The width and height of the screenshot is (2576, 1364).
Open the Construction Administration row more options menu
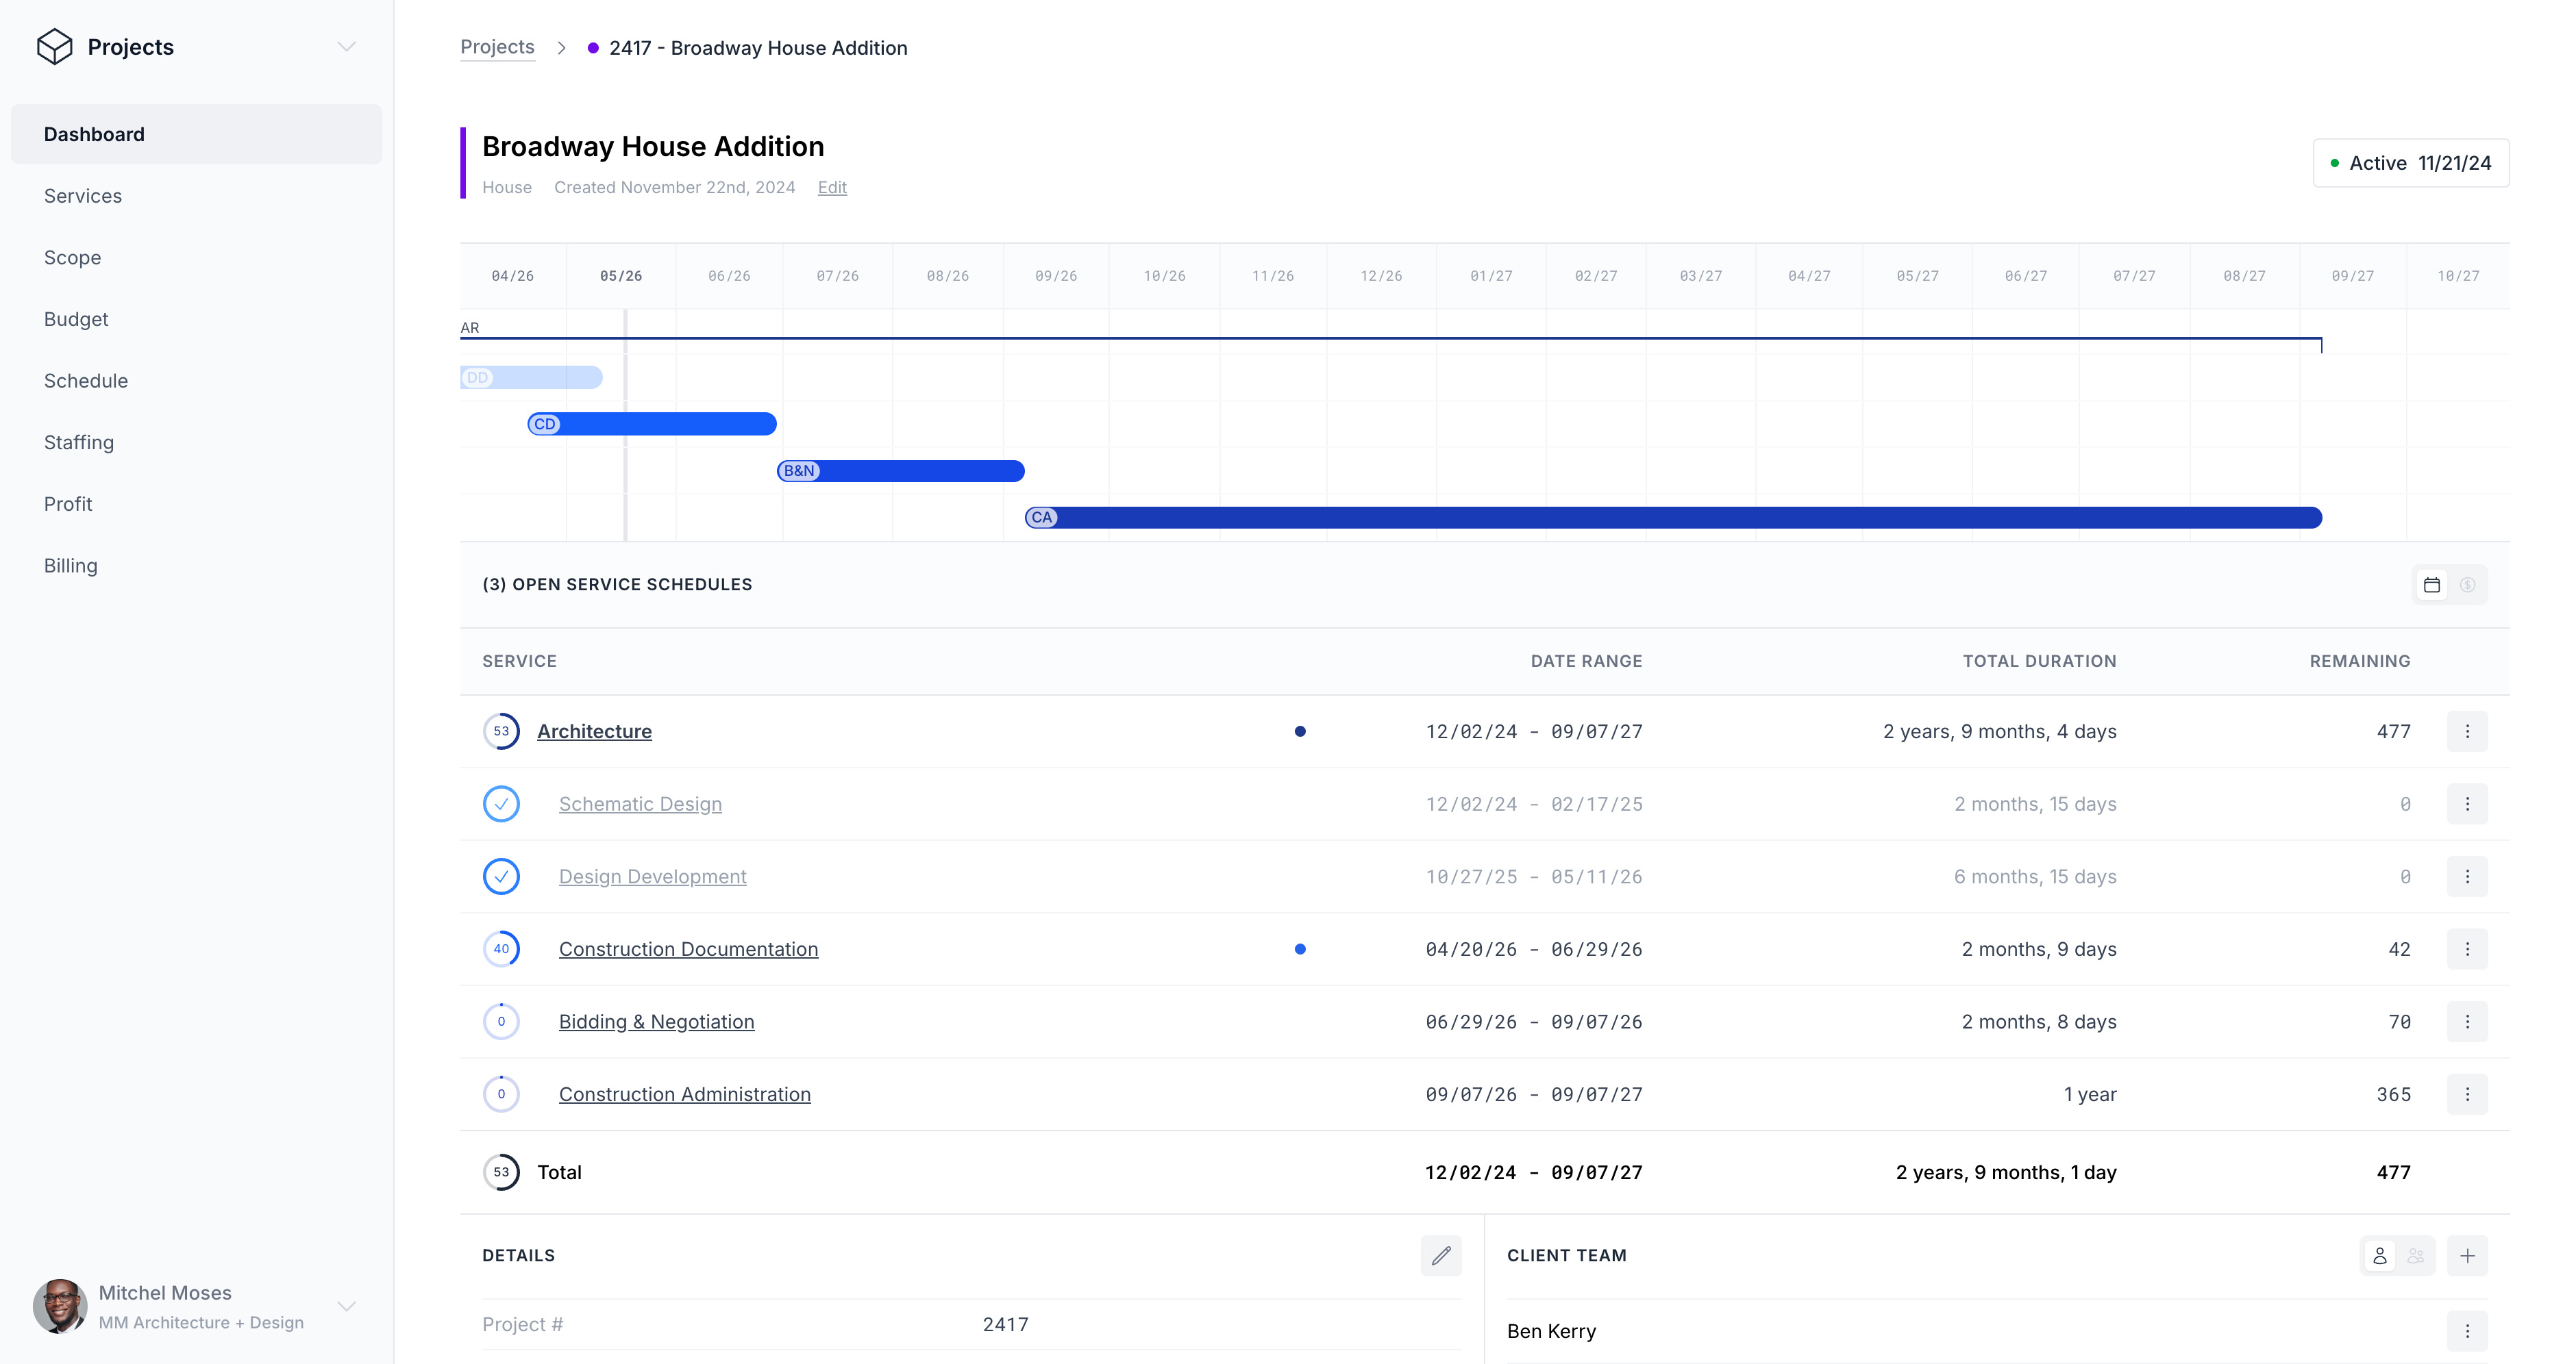tap(2467, 1094)
